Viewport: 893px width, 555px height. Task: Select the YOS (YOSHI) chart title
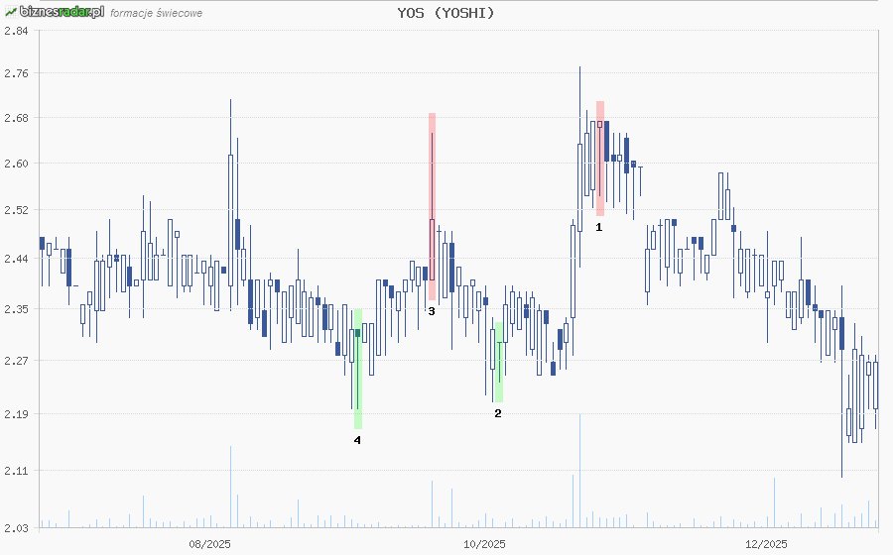[446, 13]
